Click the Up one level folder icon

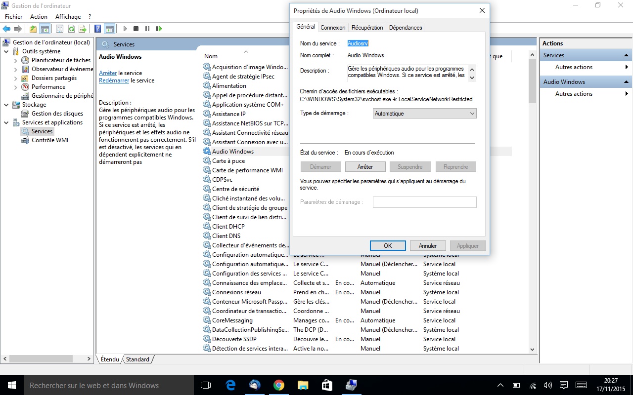(x=33, y=29)
